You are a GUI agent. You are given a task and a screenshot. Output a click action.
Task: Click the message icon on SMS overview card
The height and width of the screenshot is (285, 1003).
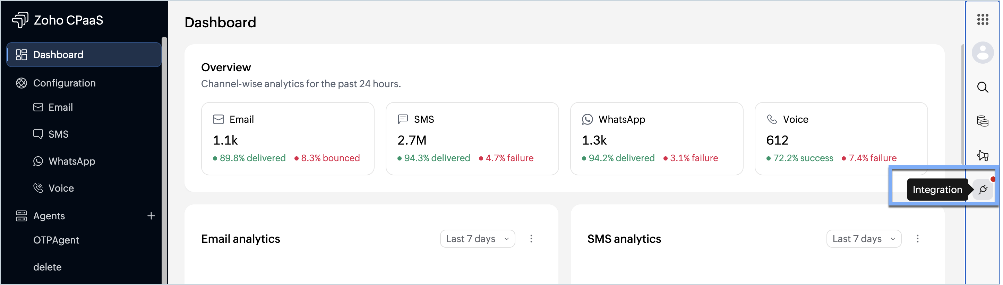pos(404,120)
